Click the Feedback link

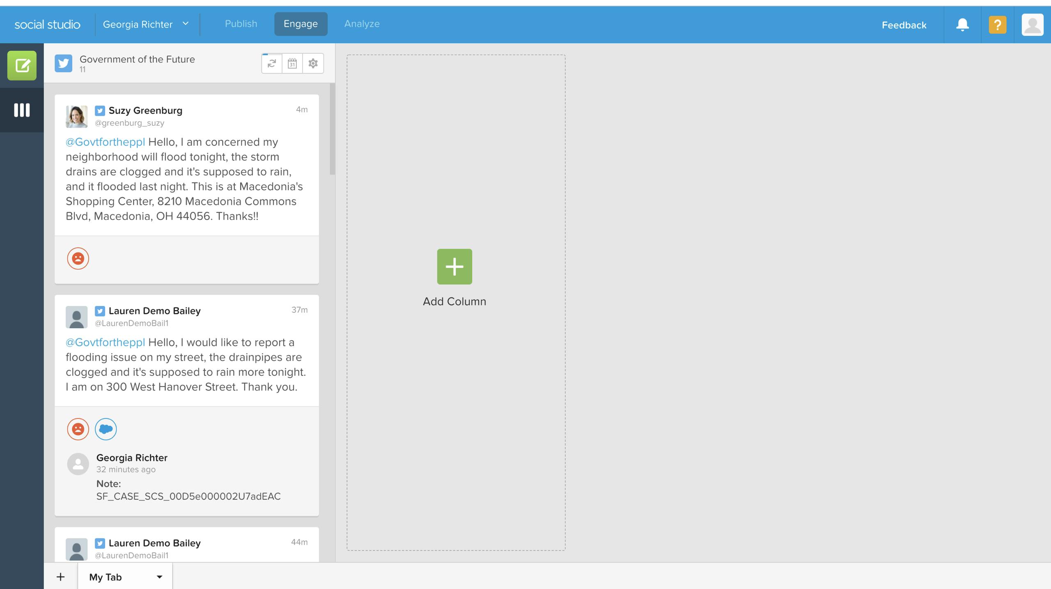904,25
